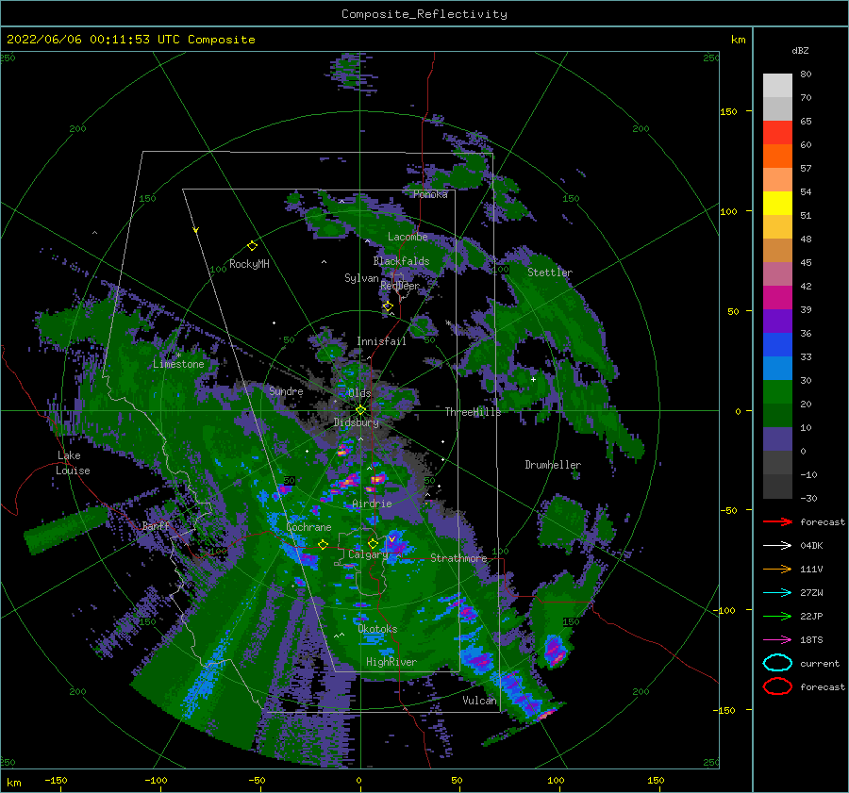This screenshot has height=793, width=849.
Task: Click the 2022/06/06 00:11:53 UTC timestamp
Action: click(x=130, y=40)
